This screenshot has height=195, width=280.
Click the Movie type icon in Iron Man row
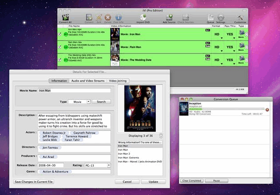[241, 33]
